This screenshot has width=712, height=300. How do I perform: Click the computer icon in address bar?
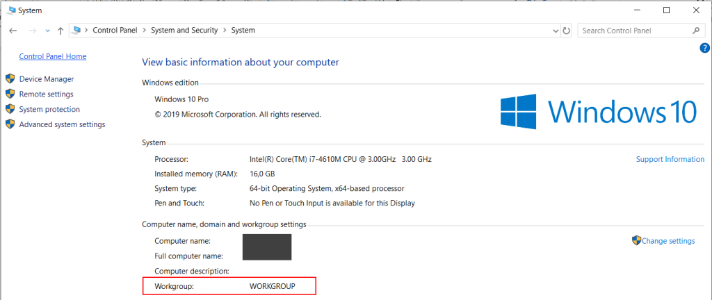[76, 31]
